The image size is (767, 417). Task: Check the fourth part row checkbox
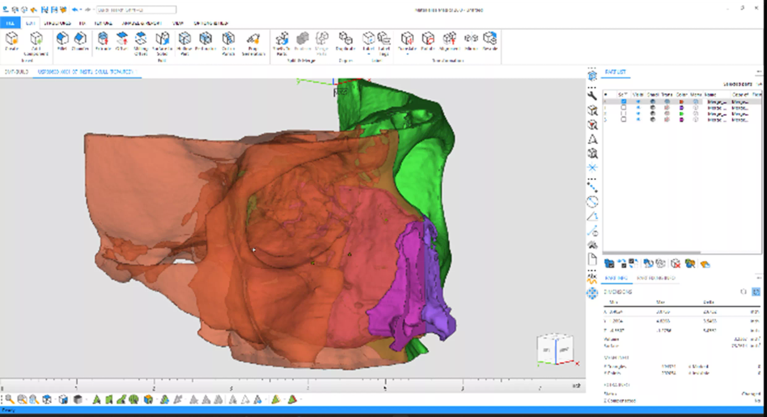(623, 119)
